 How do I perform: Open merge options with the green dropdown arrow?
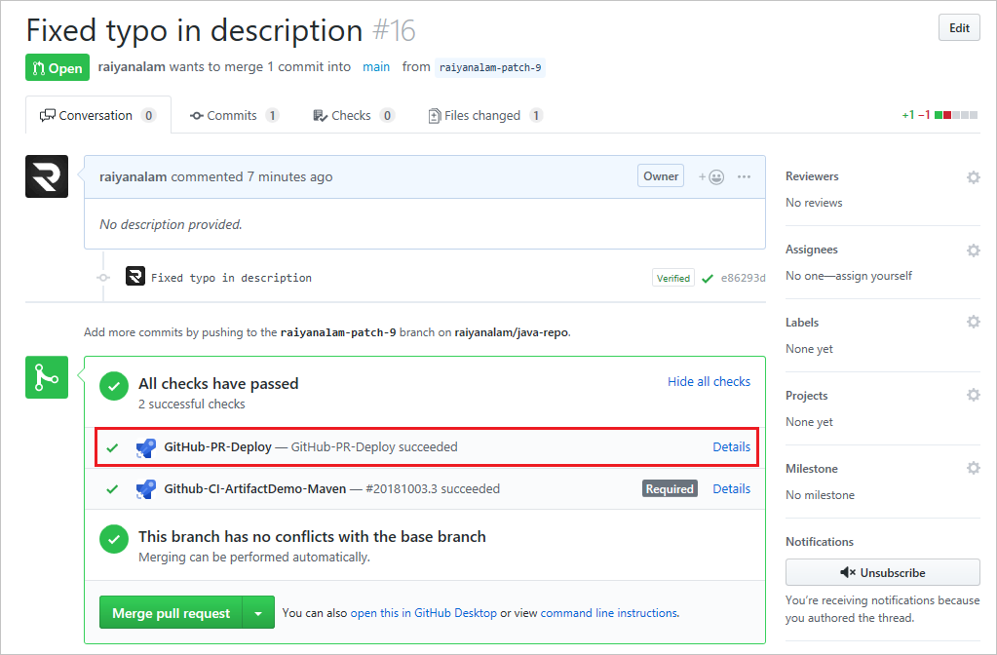click(259, 612)
